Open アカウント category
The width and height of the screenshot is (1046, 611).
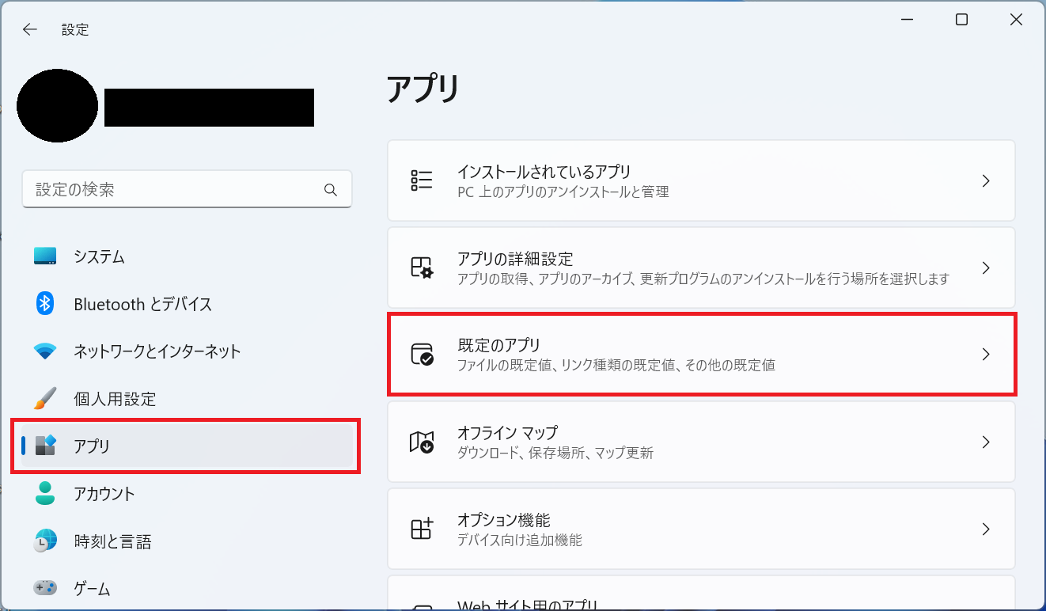187,494
